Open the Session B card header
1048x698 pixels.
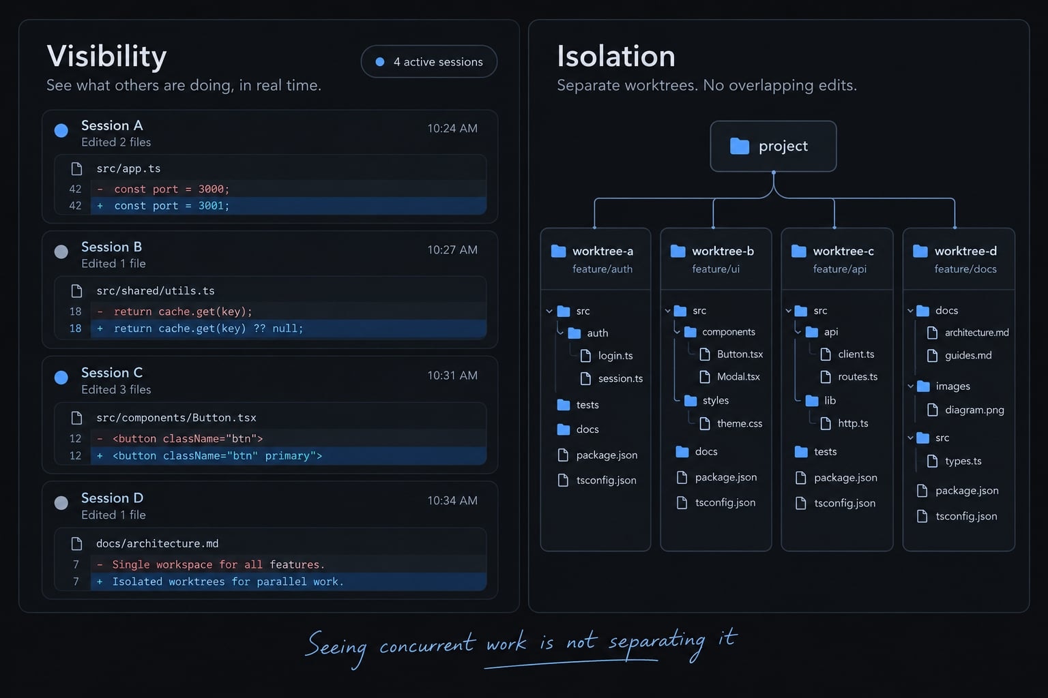[270, 254]
